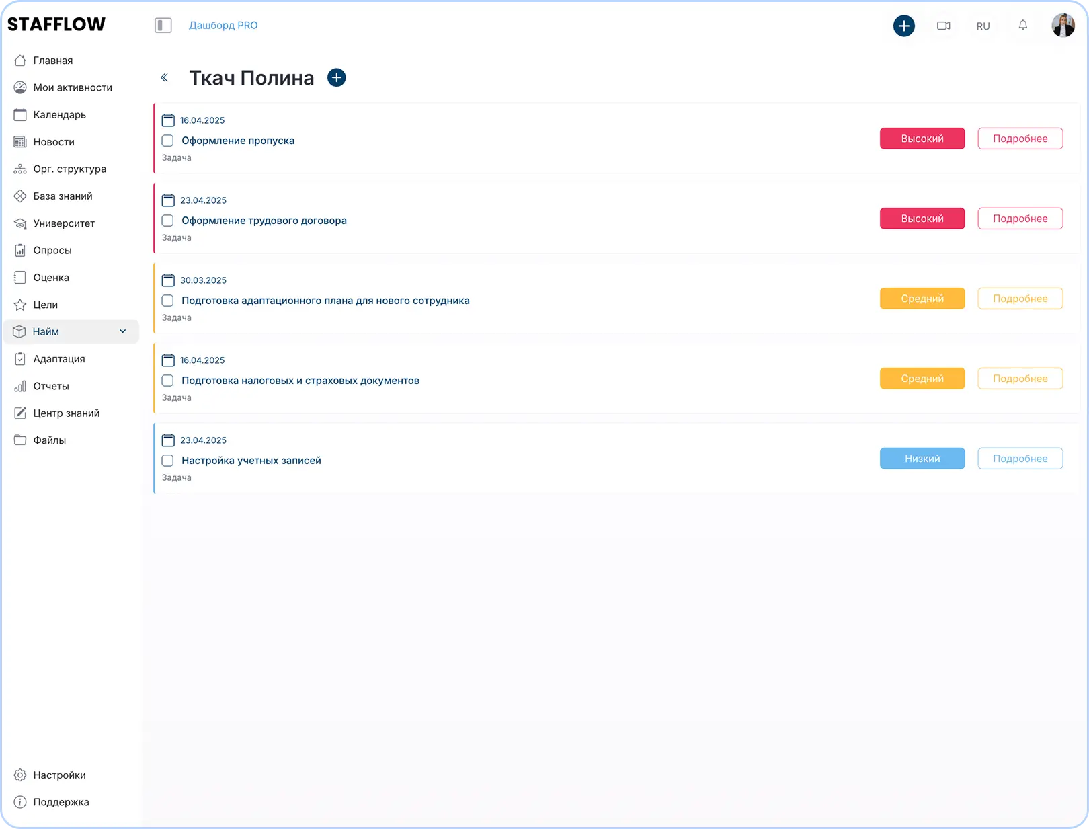Open Настройки gear in sidebar

[x=21, y=775]
